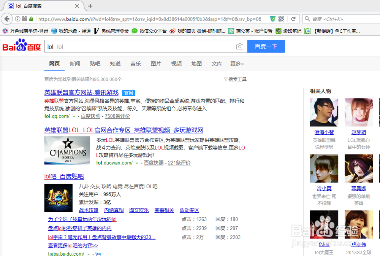Open the 系统管理登录 bookmark

(111, 31)
